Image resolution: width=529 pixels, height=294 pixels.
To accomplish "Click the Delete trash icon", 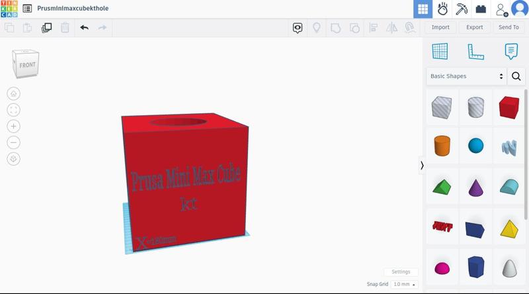I will point(65,28).
